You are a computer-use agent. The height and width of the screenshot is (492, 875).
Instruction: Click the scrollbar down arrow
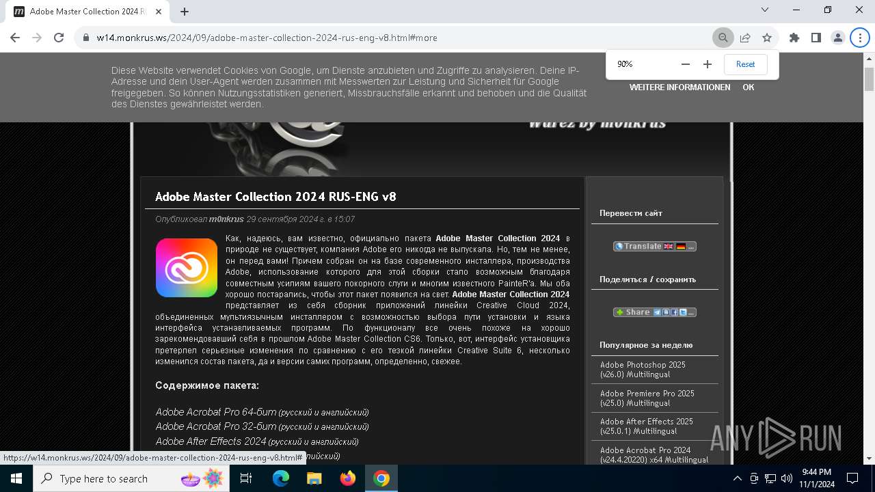click(x=869, y=459)
